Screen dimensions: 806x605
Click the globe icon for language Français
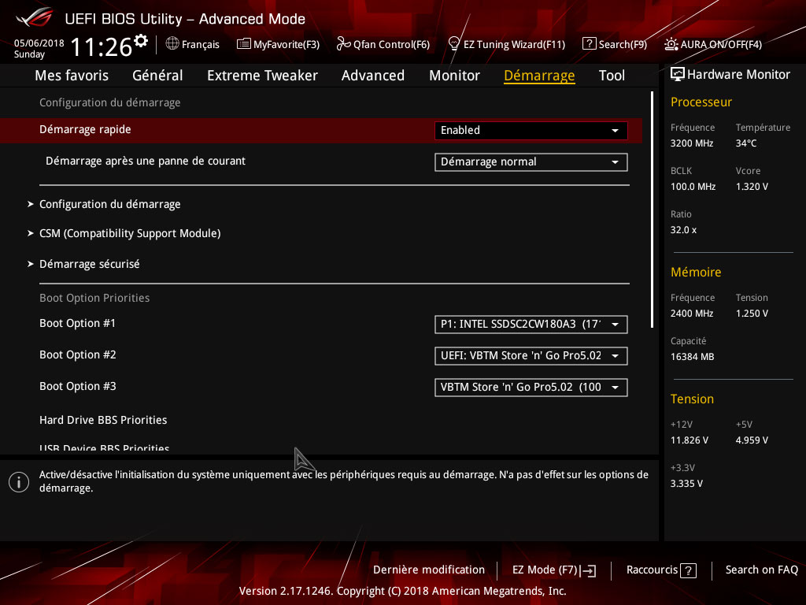(172, 44)
